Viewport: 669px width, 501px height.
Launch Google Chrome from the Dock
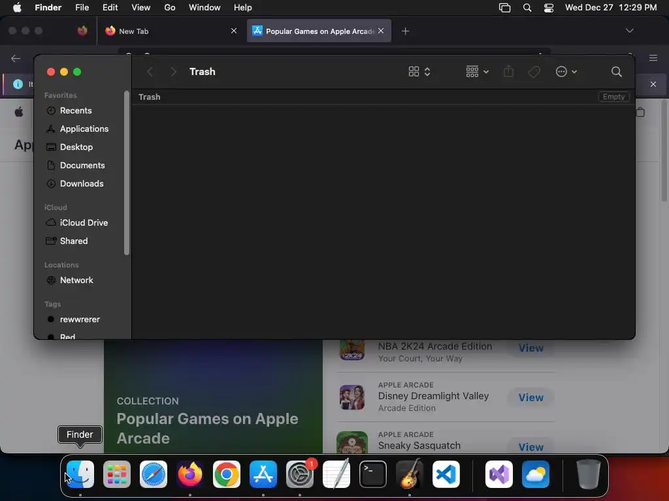tap(227, 474)
